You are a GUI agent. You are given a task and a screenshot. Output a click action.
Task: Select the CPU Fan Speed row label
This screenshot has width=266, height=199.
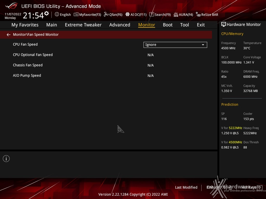tap(25, 44)
